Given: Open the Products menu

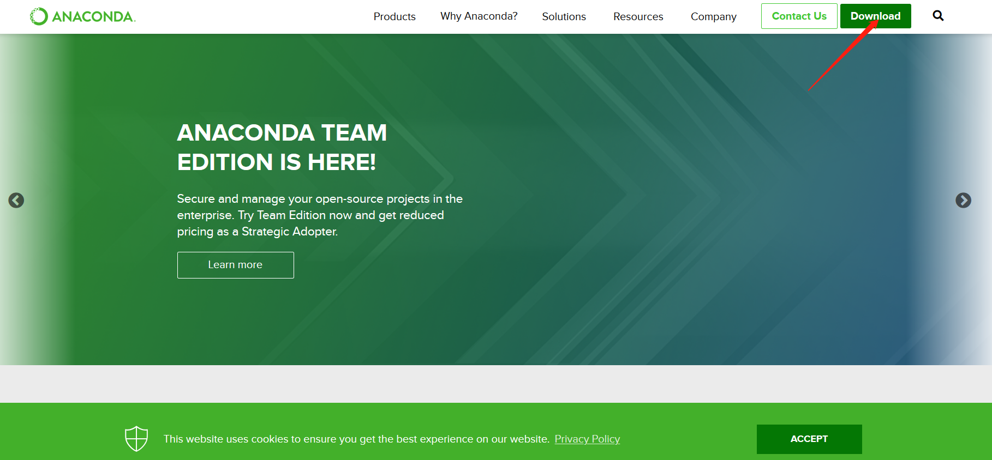Looking at the screenshot, I should coord(395,16).
